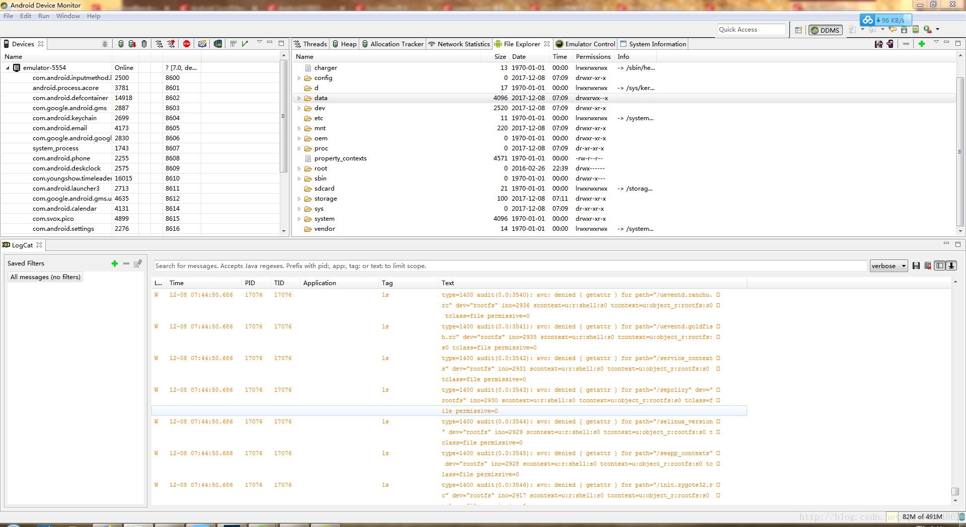The height and width of the screenshot is (527, 966).
Task: Switch to the Threads tab
Action: pyautogui.click(x=310, y=44)
